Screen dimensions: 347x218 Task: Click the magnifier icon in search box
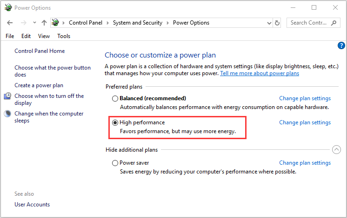pos(334,23)
